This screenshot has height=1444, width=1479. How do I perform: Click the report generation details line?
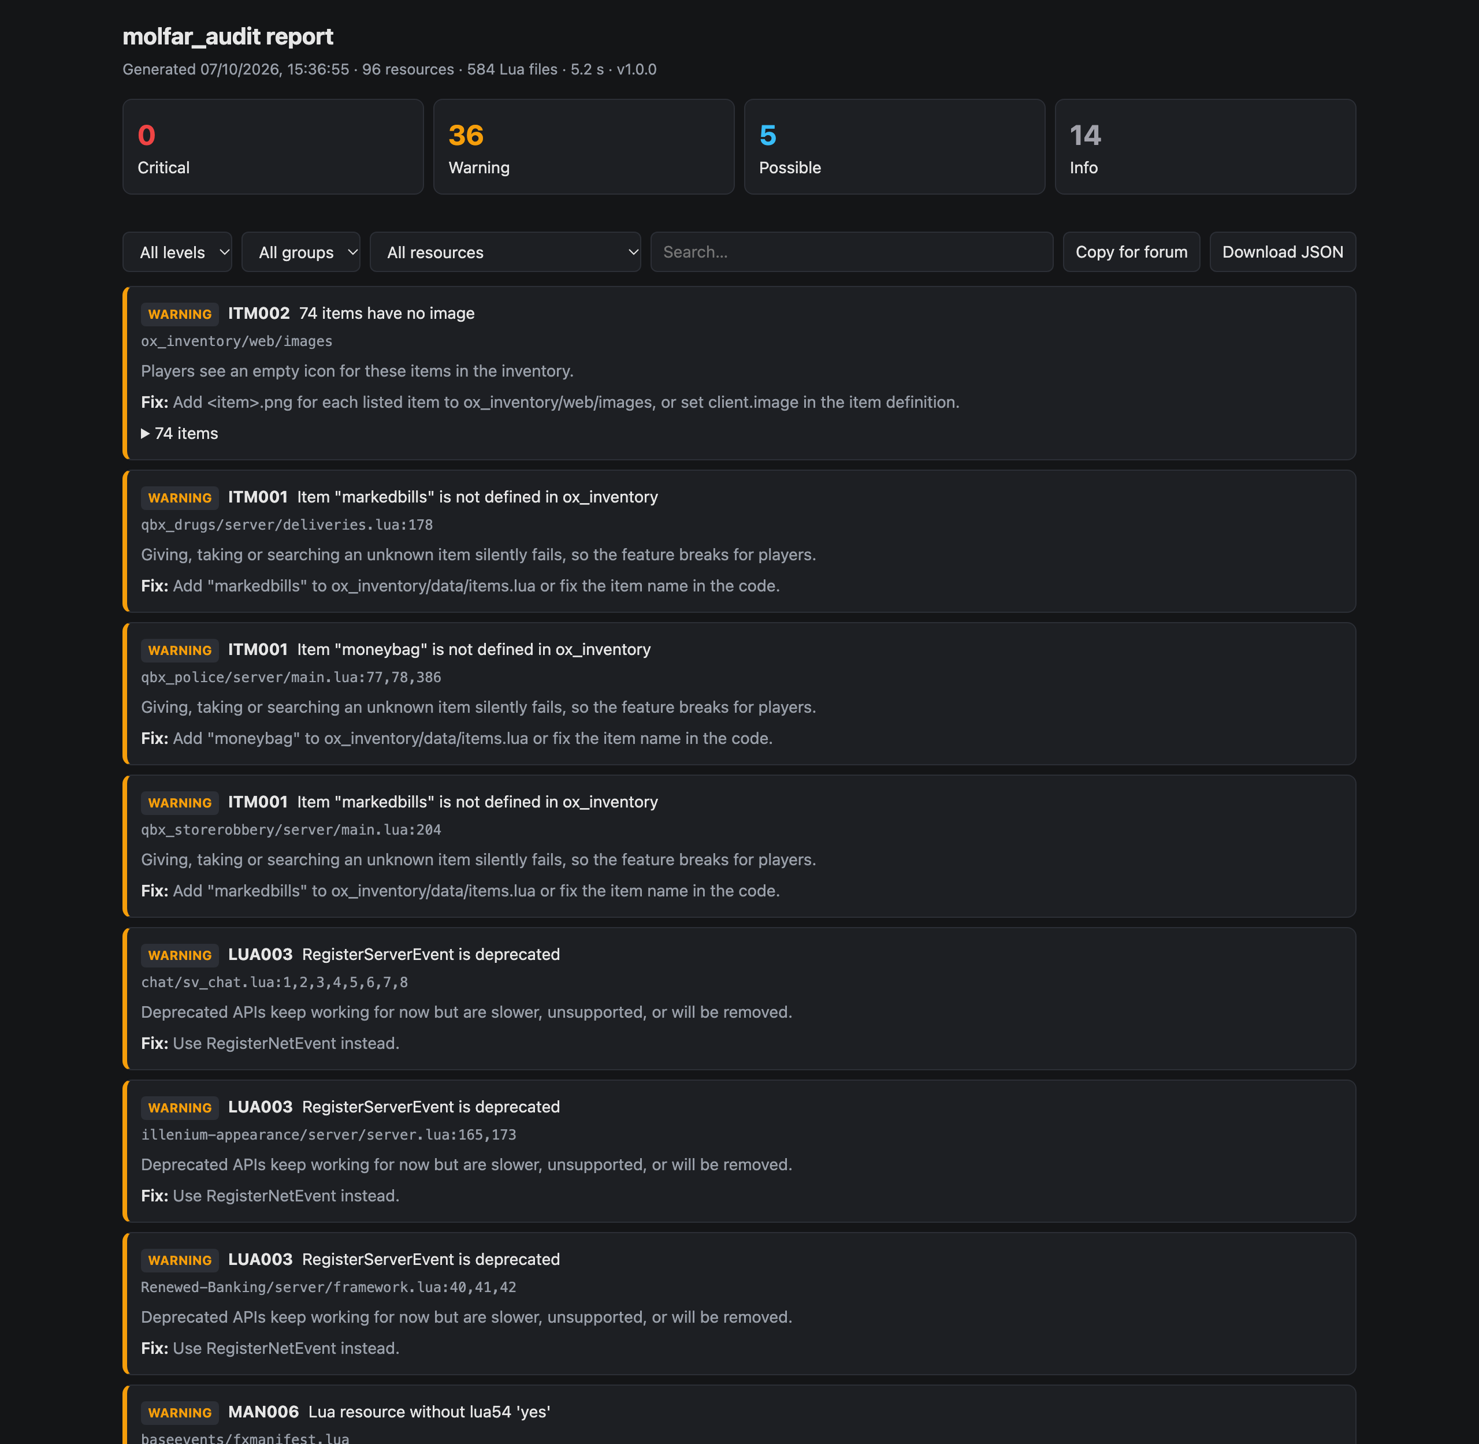tap(390, 69)
